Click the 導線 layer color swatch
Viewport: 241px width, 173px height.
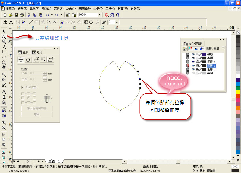[204, 54]
